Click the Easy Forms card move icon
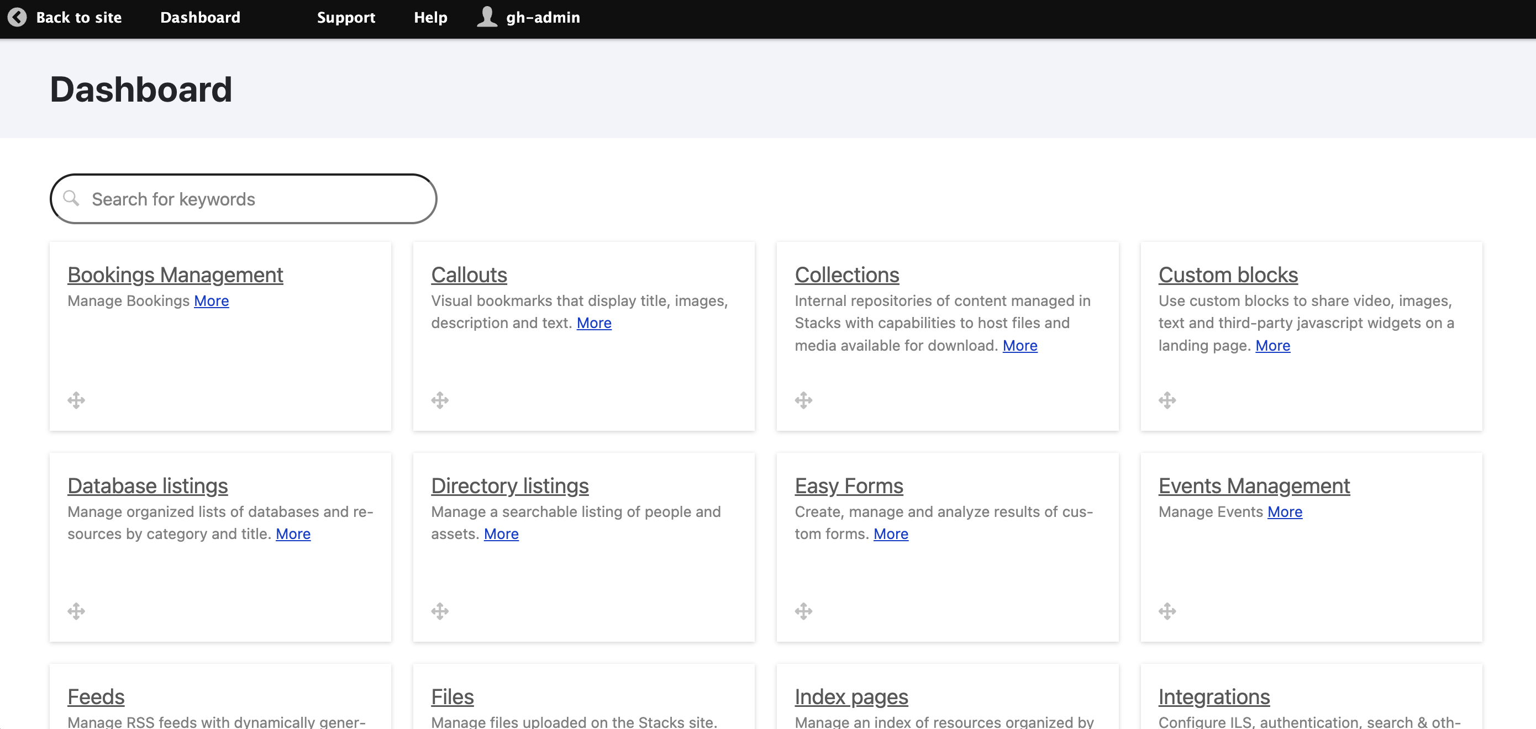The image size is (1536, 729). 803,611
